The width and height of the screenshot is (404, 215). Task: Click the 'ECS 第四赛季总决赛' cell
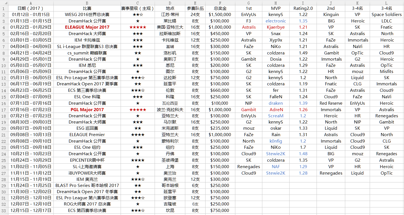click(x=87, y=211)
